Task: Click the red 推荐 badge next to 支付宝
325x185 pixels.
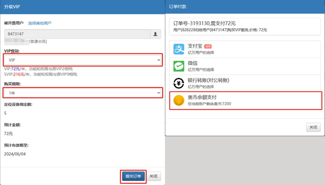Action: coord(208,46)
